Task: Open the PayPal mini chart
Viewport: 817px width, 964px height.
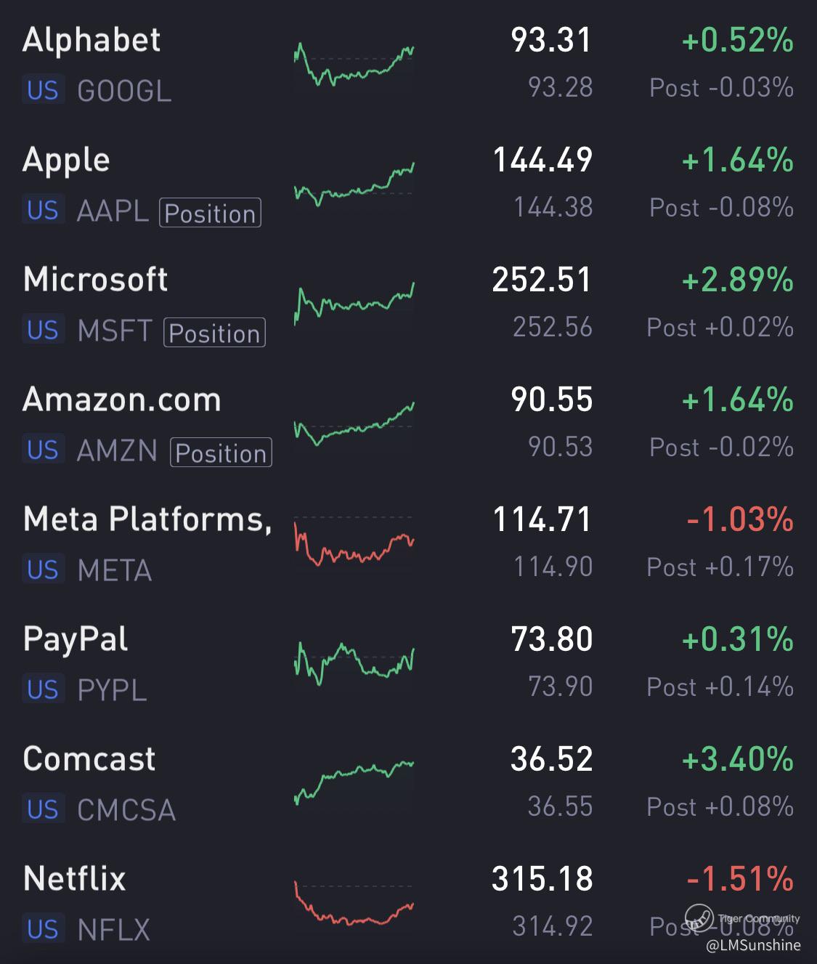Action: pos(354,663)
